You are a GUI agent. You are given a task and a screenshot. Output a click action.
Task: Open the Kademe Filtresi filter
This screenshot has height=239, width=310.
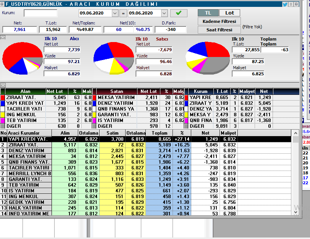[x=219, y=21]
